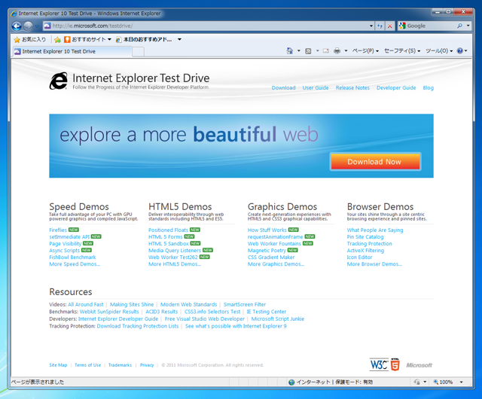The height and width of the screenshot is (399, 482).
Task: Click Add to Favorites bar icon
Action: point(57,40)
